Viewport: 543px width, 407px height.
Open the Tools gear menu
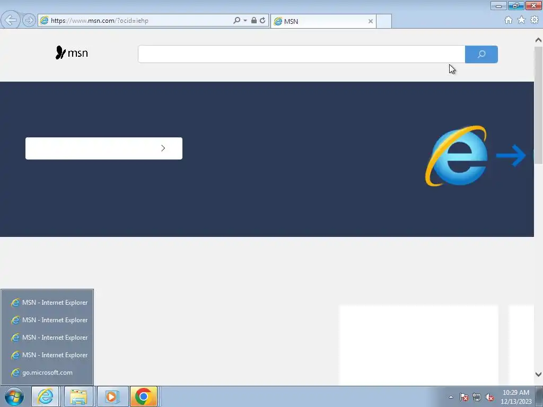tap(535, 20)
